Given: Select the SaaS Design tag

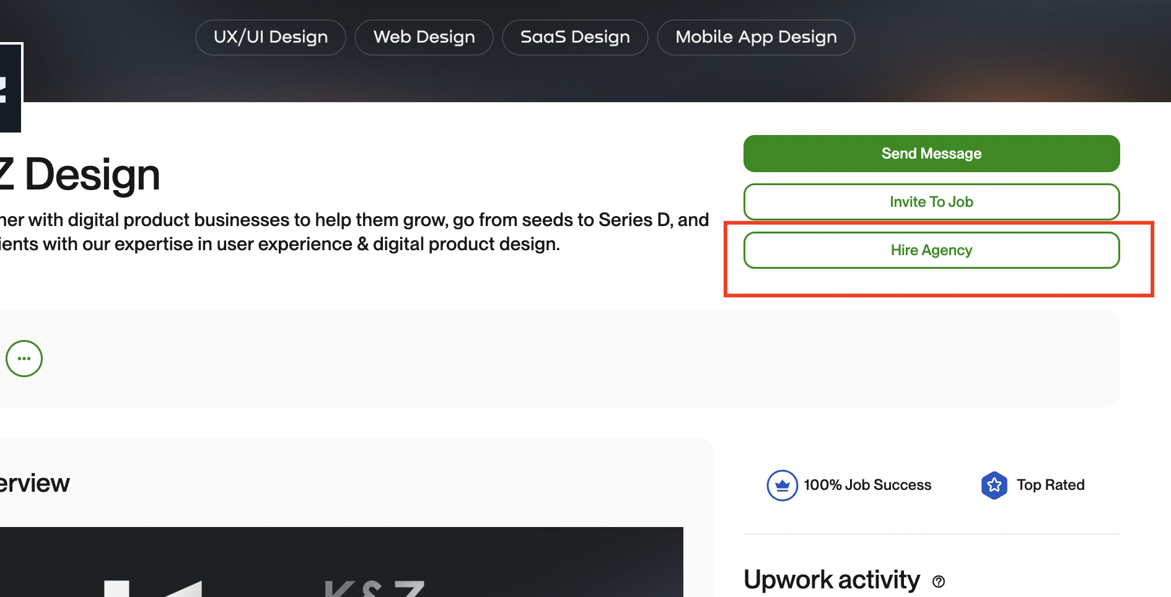Looking at the screenshot, I should (x=575, y=37).
